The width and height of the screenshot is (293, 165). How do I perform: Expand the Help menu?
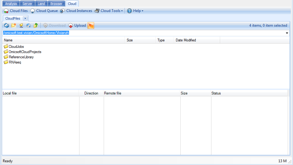[135, 11]
